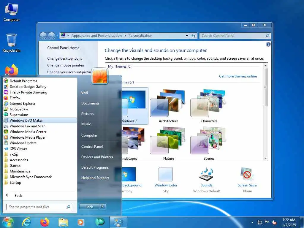Screen dimensions: 304x228
Task: Open Windows Media Player on the taskbar
Action: [x=81, y=222]
